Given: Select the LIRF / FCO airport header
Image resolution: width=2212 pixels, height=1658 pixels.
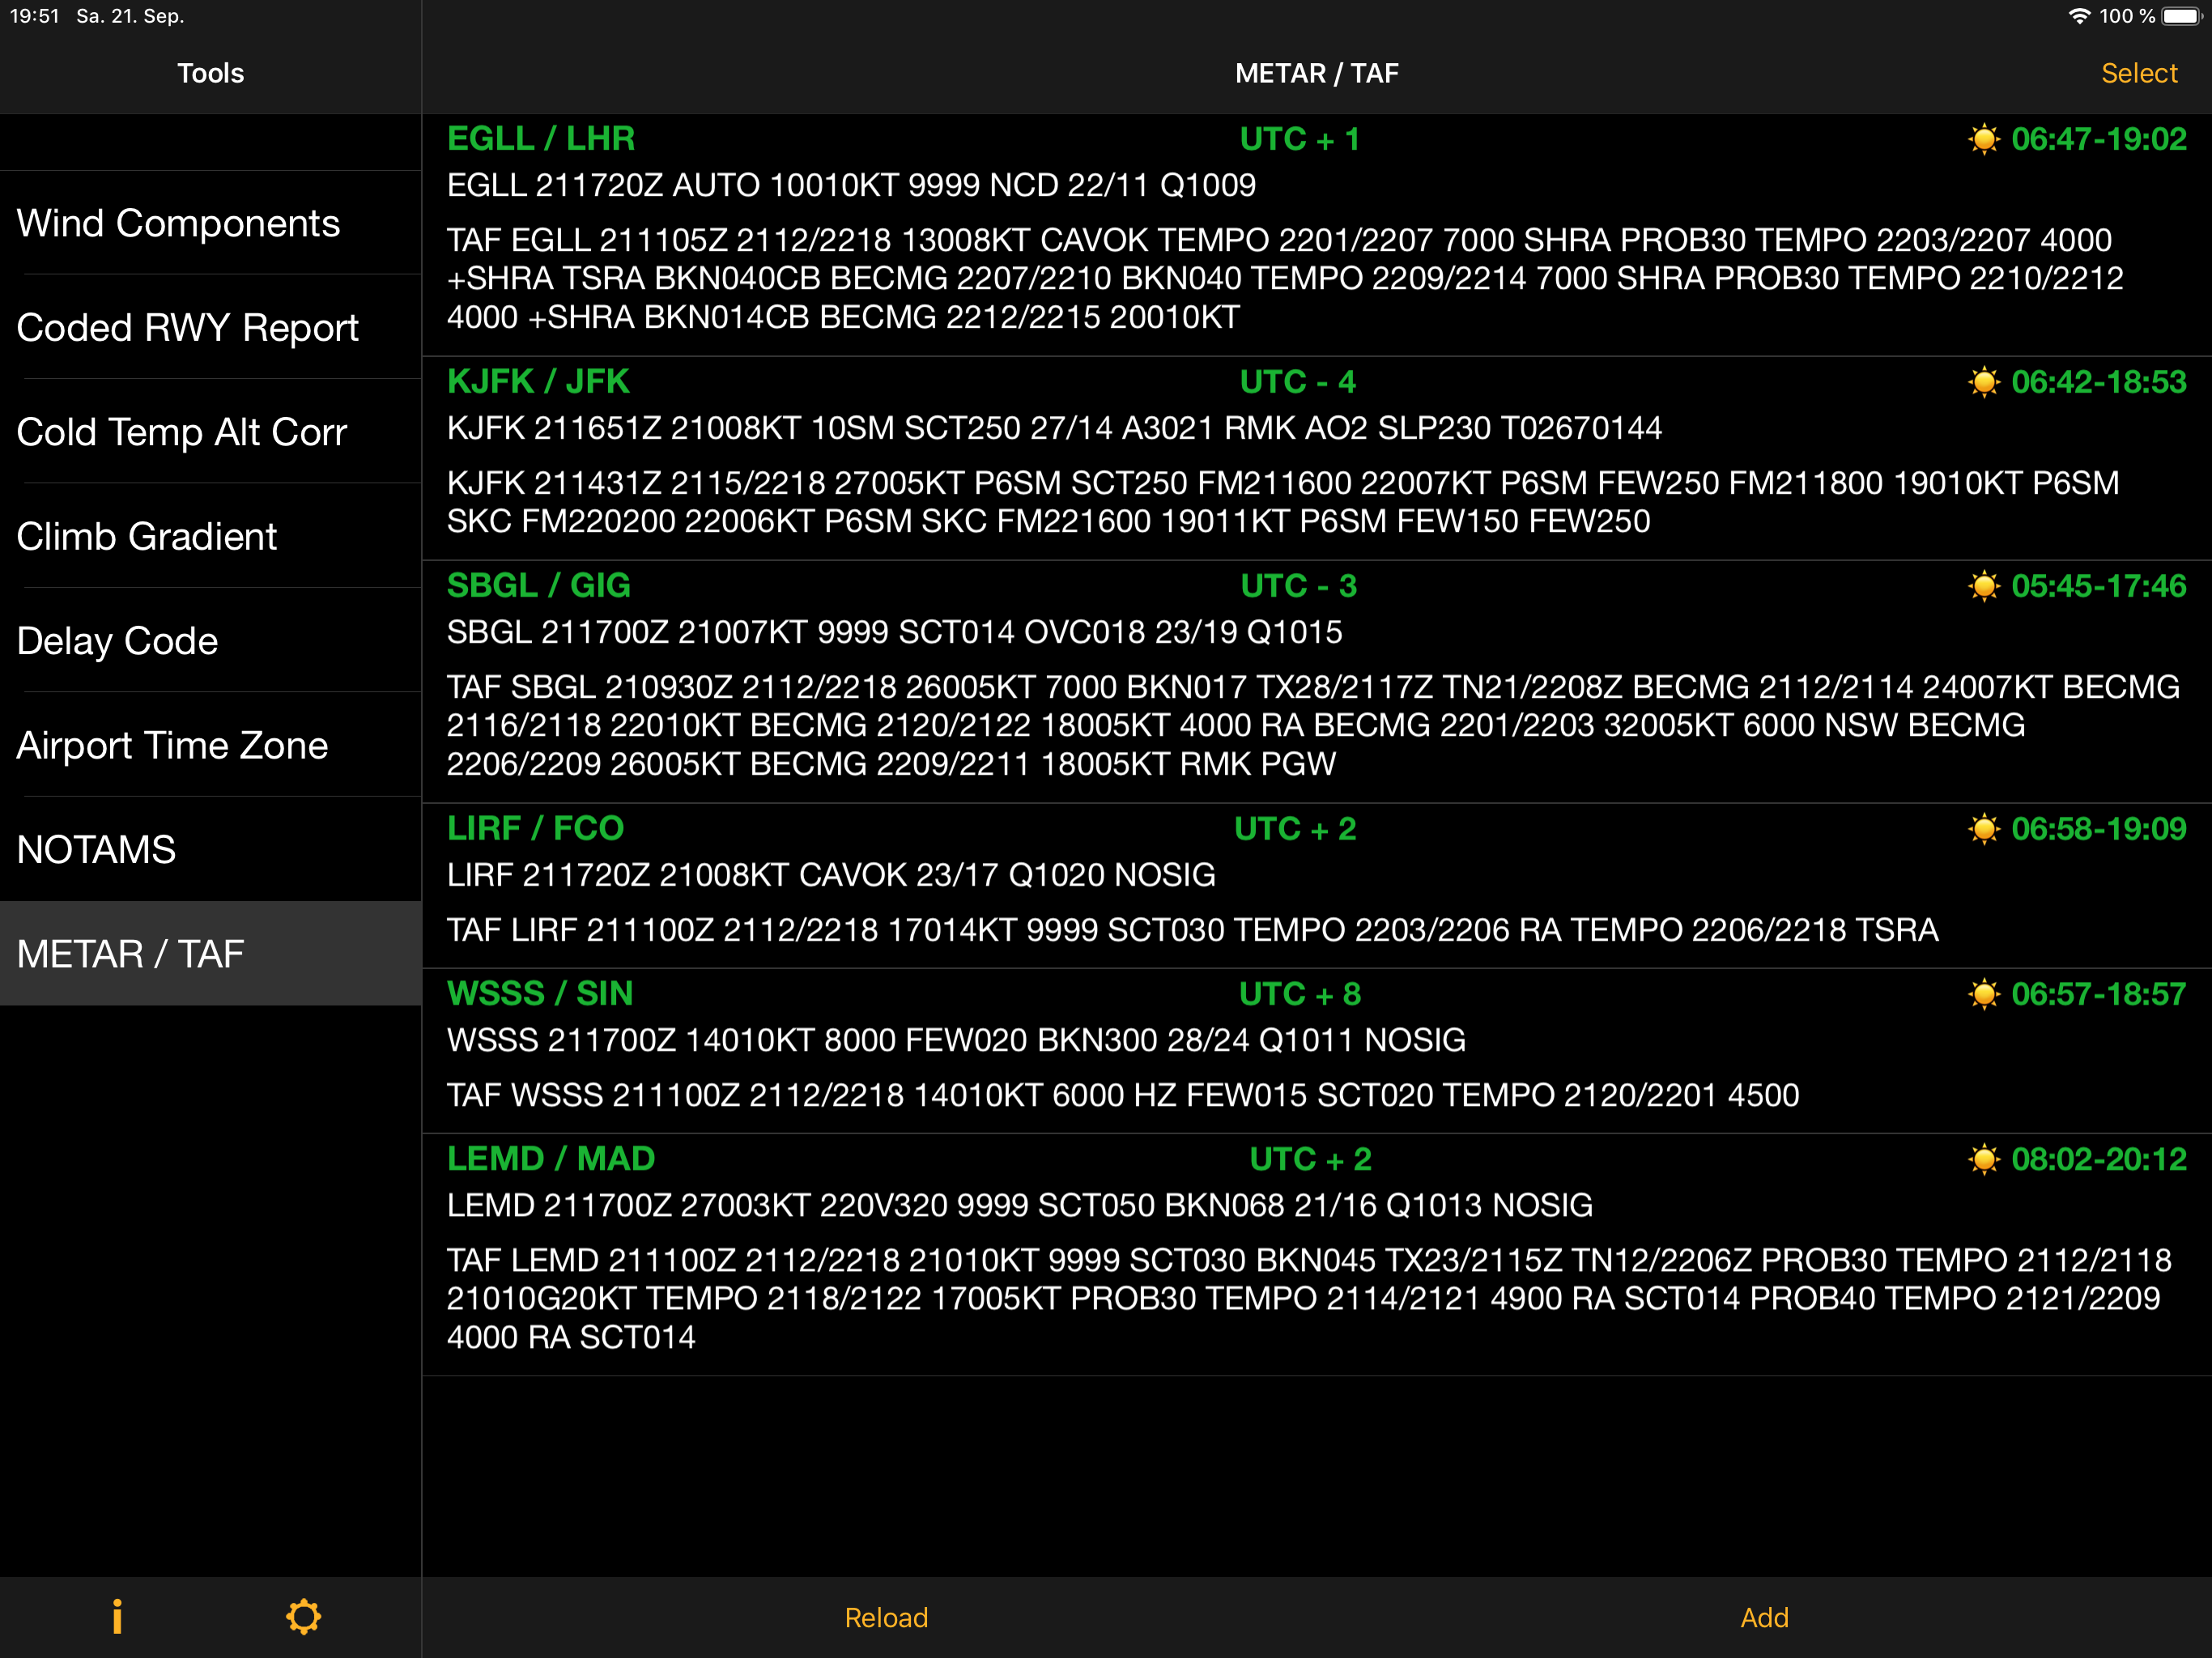Looking at the screenshot, I should [x=535, y=829].
